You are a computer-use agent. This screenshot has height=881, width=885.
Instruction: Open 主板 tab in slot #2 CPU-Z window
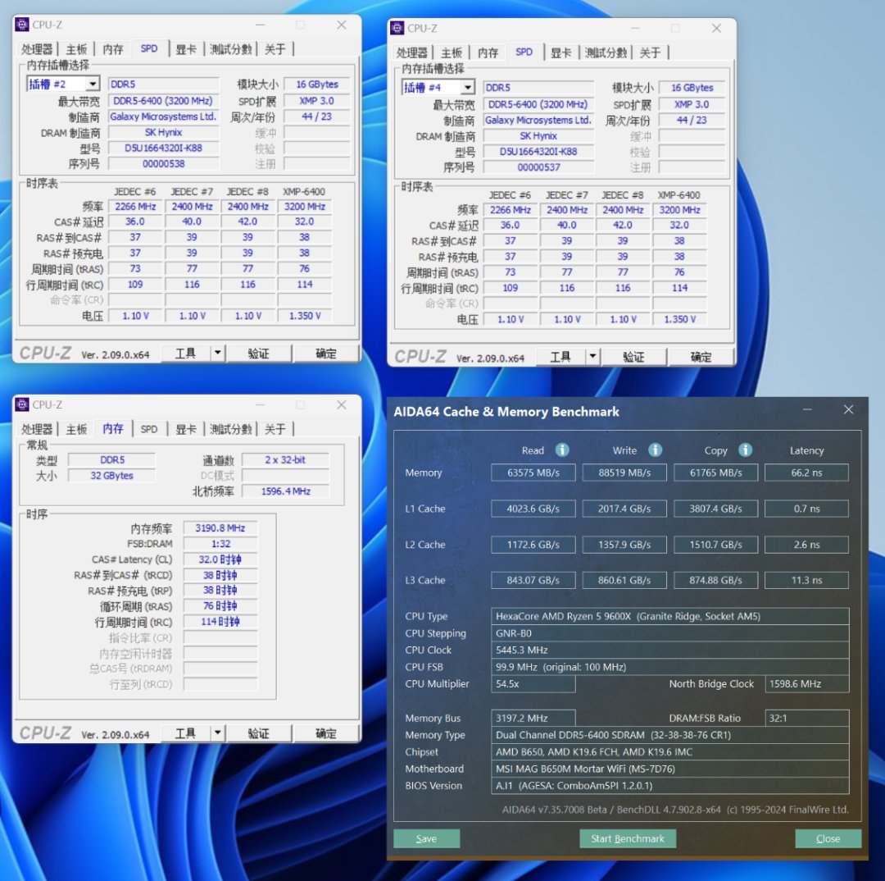click(76, 49)
